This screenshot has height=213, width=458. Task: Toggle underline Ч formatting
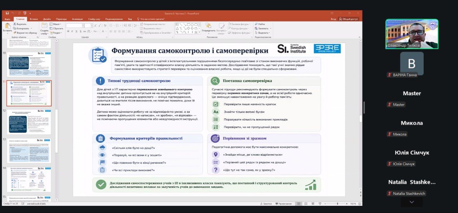coord(76,32)
